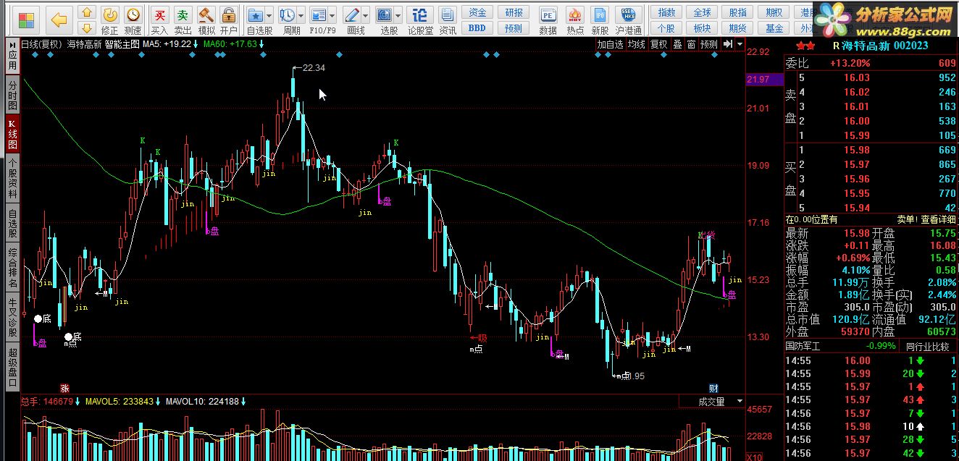The height and width of the screenshot is (461, 959).
Task: Click the jump-to-end arrow icon on chart bar
Action: coord(729,44)
